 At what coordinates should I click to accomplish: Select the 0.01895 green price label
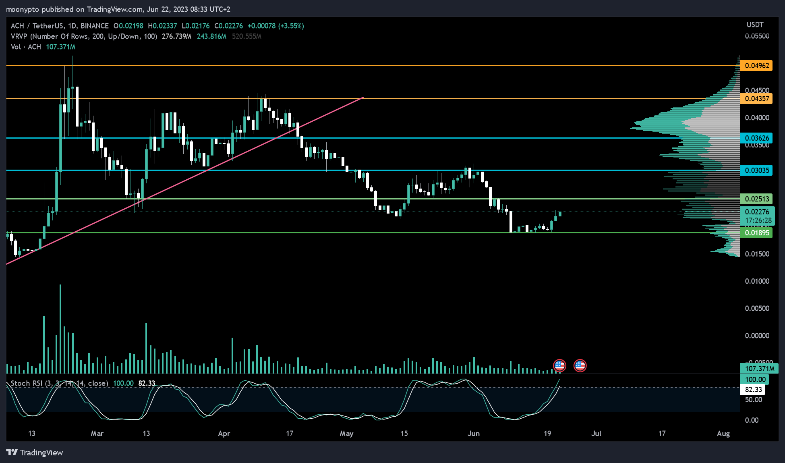(756, 233)
